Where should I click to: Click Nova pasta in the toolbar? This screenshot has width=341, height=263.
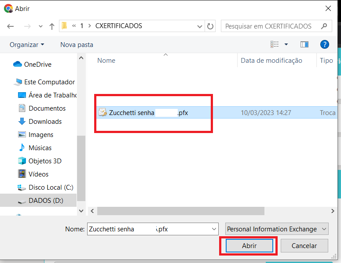[77, 45]
